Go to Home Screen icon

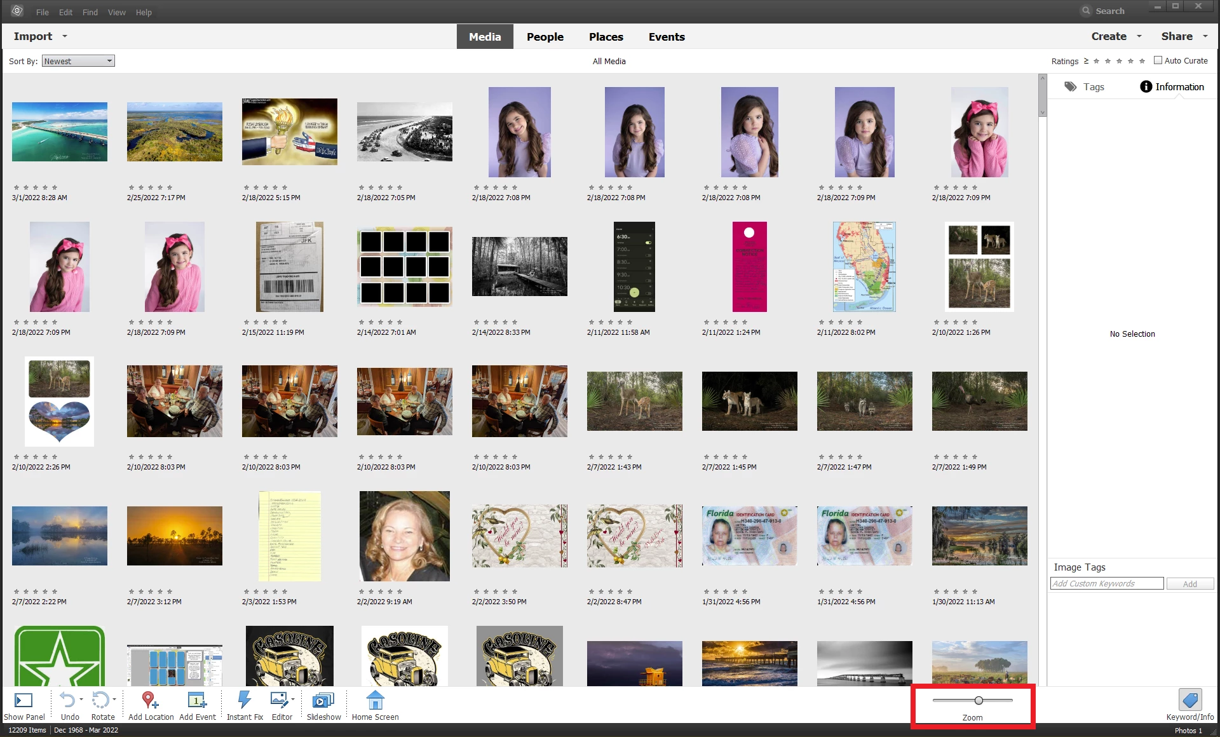[x=375, y=700]
